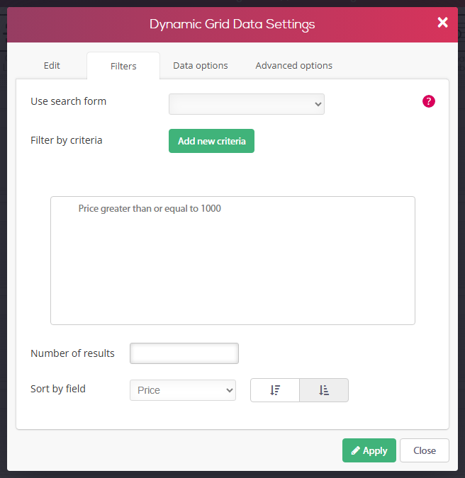Focus the Number of results input field
This screenshot has width=465, height=478.
(x=184, y=353)
